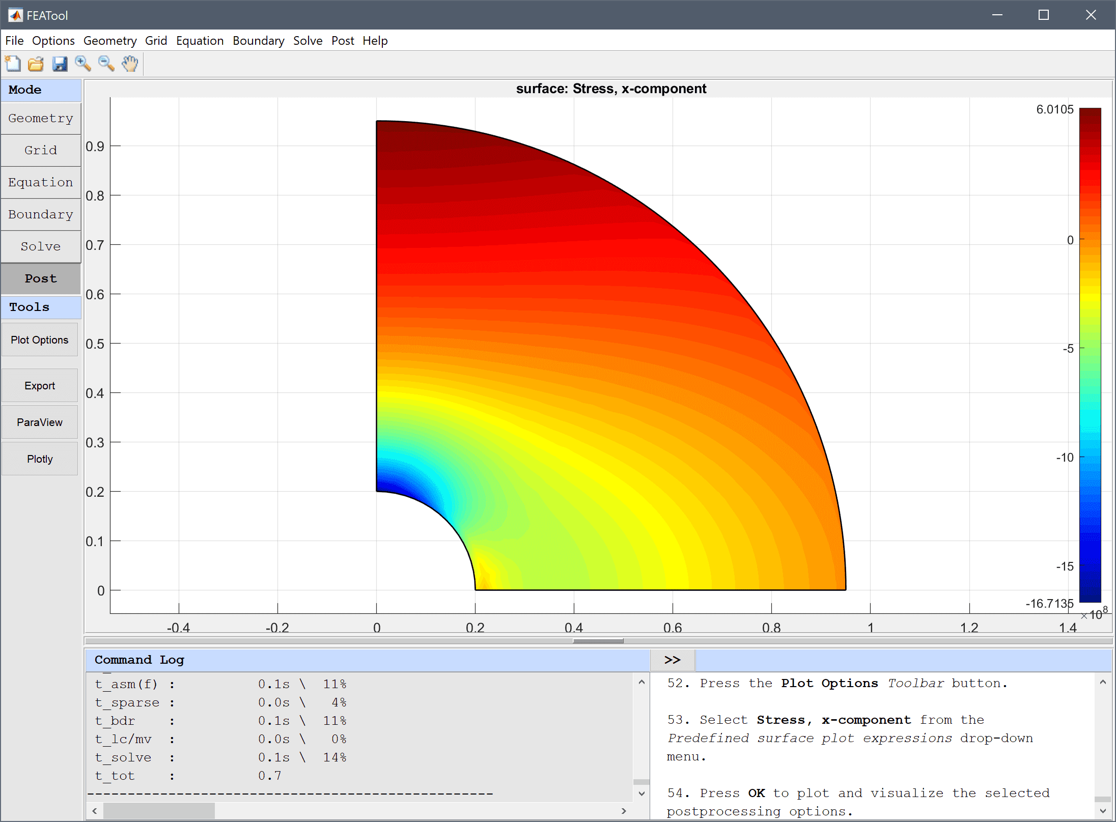
Task: Close the FEATool window
Action: pyautogui.click(x=1091, y=15)
